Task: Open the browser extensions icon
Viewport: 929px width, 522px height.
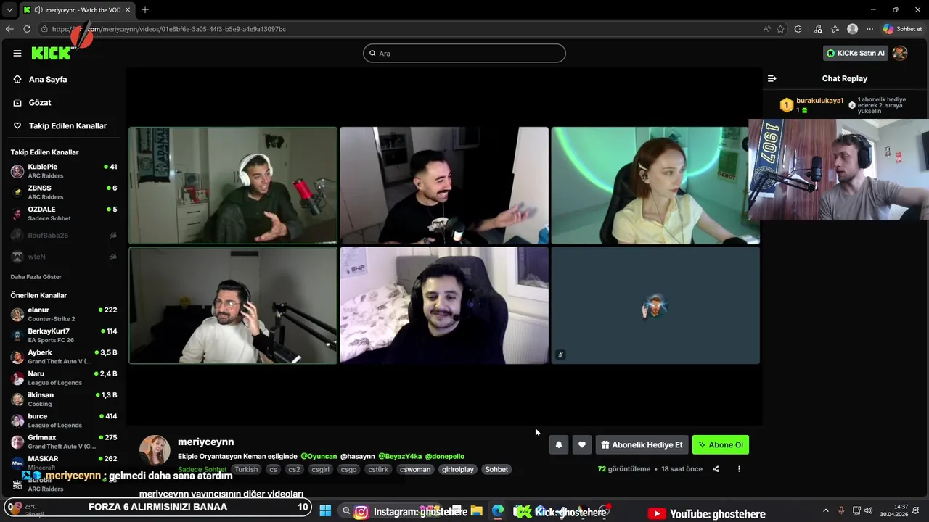Action: coord(798,29)
